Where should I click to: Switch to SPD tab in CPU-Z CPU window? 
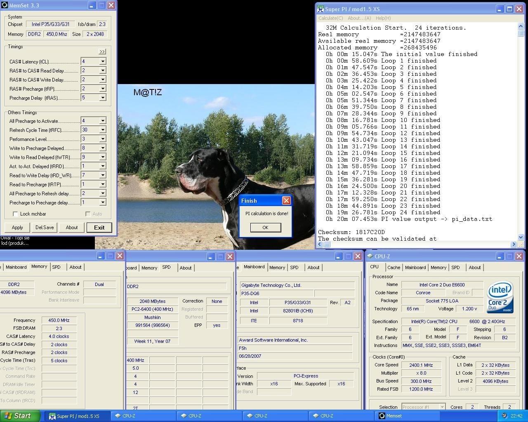pos(456,267)
